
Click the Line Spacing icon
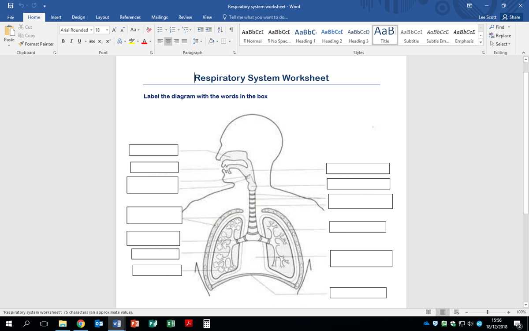point(196,41)
